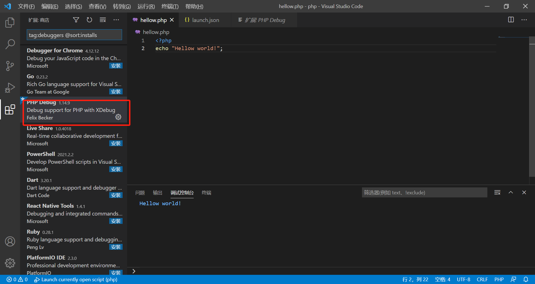The image size is (535, 284).
Task: Install the React Native Tools extension
Action: tap(116, 221)
